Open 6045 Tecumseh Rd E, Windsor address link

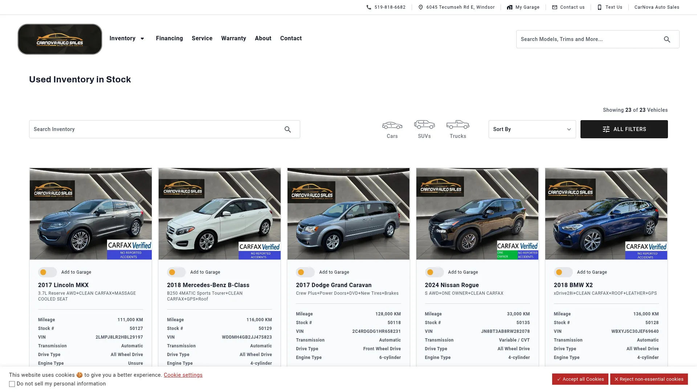point(460,7)
